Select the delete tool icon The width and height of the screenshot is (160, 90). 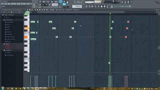[x=42, y=10]
